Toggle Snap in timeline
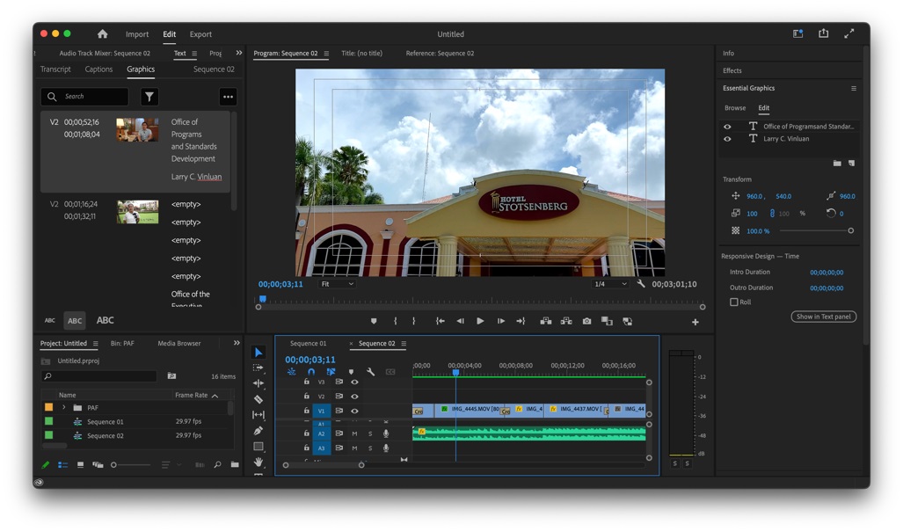 pos(311,372)
